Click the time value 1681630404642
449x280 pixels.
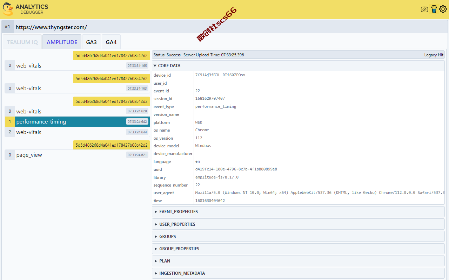click(210, 201)
